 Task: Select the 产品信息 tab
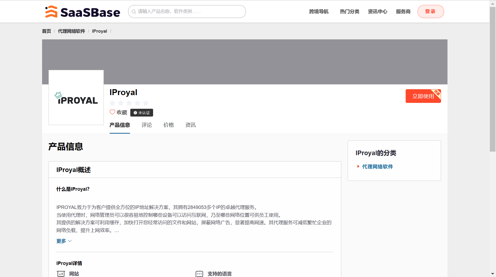(x=120, y=125)
